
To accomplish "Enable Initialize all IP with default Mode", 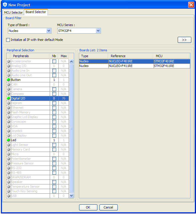I will (x=8, y=40).
